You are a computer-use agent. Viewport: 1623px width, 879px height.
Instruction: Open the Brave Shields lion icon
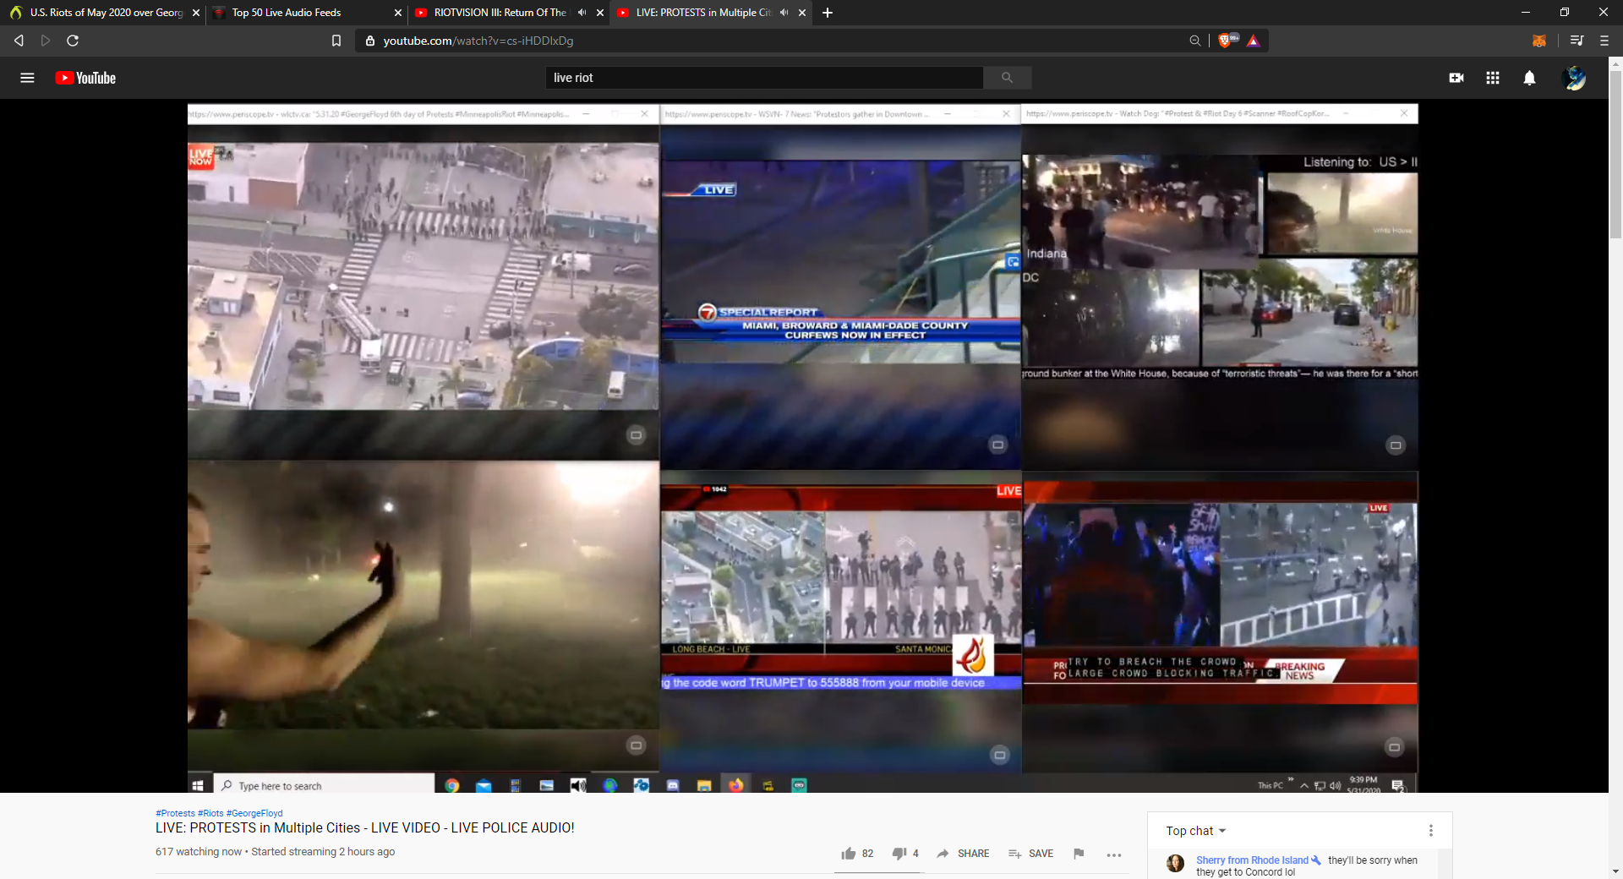coord(1227,41)
